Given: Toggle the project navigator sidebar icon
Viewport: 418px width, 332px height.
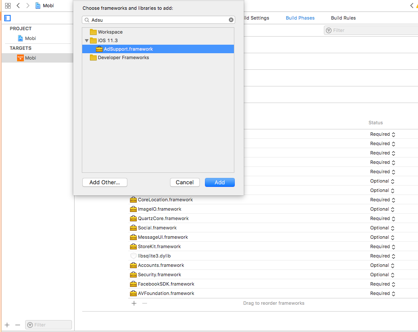Looking at the screenshot, I should (7, 18).
